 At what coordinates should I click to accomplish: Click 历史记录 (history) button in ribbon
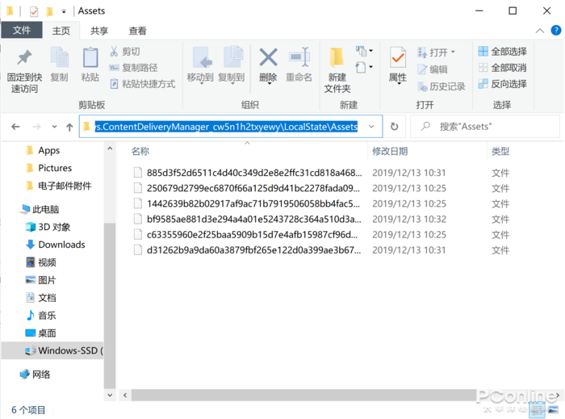click(x=441, y=86)
